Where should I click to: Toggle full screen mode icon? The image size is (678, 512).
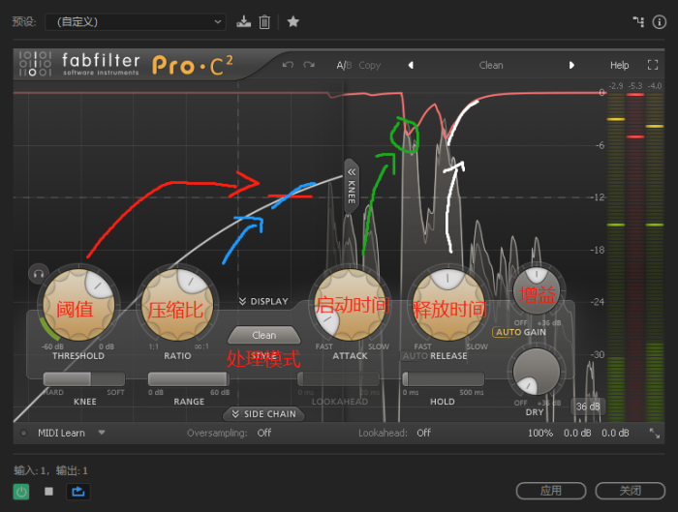click(x=651, y=65)
